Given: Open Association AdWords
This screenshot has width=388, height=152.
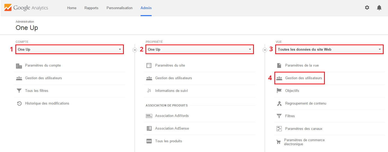Looking at the screenshot, I should pyautogui.click(x=172, y=116).
